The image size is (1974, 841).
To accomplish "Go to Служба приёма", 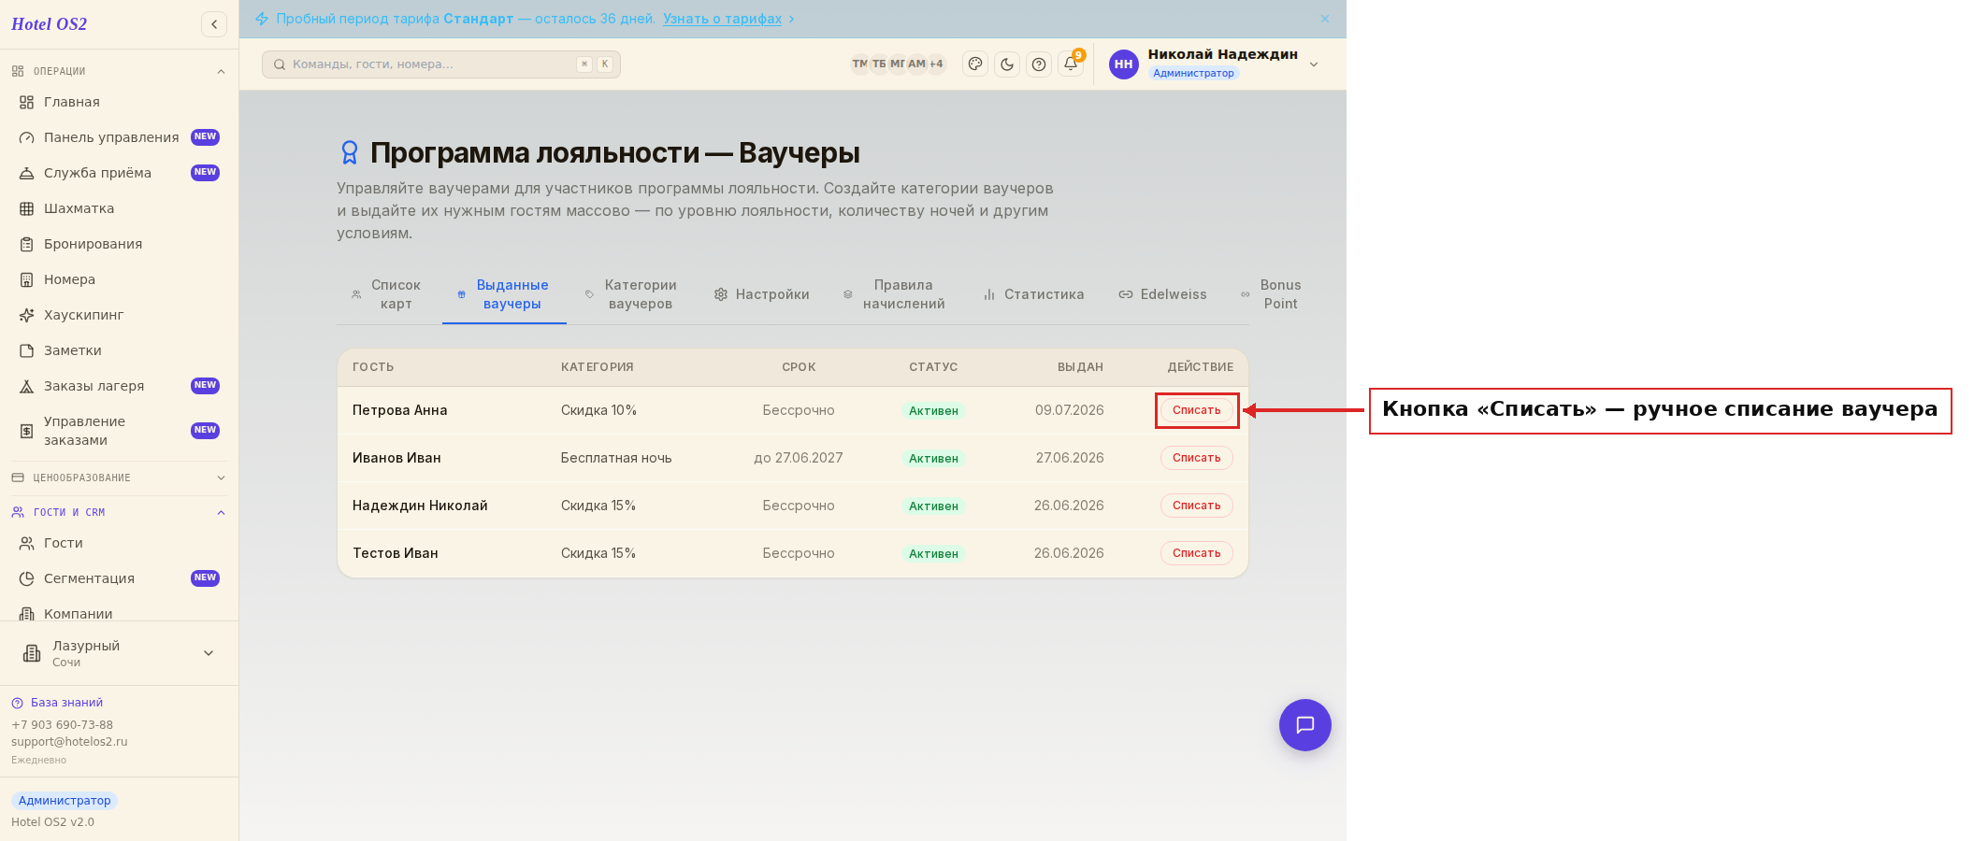I will coord(119,173).
